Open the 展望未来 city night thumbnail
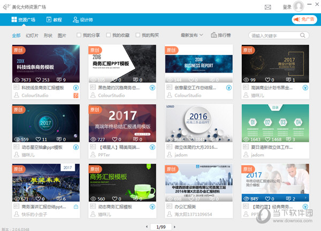321x231 pixels. tap(46, 182)
